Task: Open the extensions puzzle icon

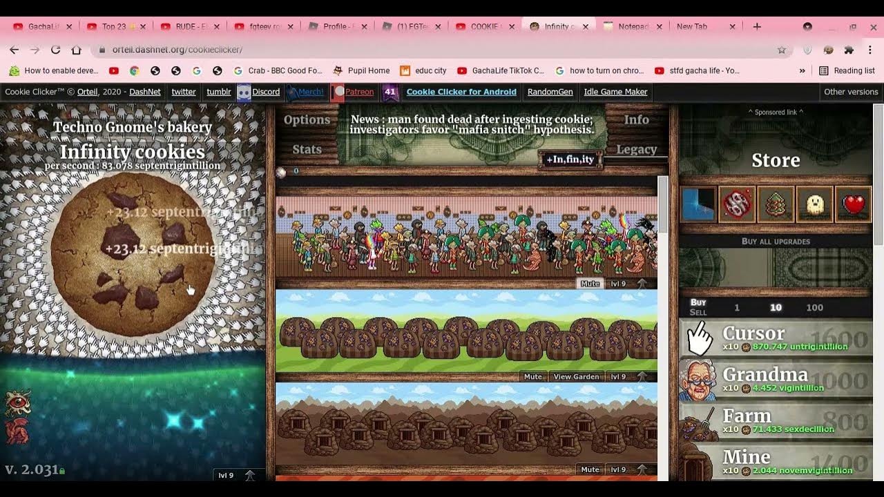Action: click(849, 50)
